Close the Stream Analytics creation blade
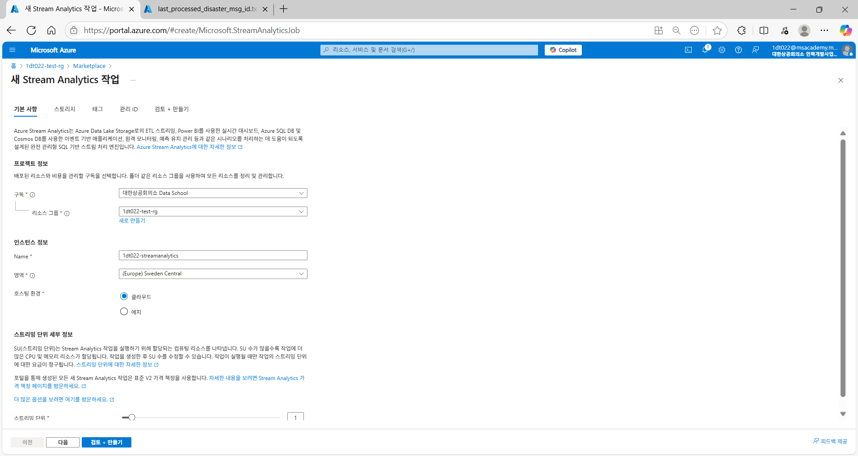The image size is (858, 456). click(841, 80)
